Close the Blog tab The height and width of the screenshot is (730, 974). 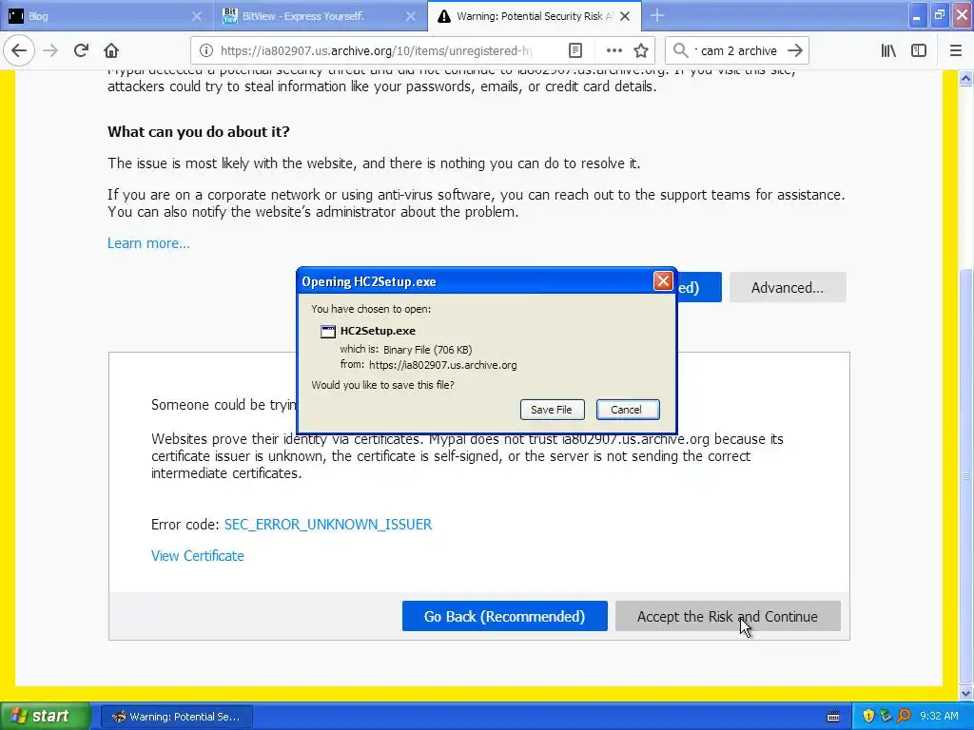tap(196, 16)
